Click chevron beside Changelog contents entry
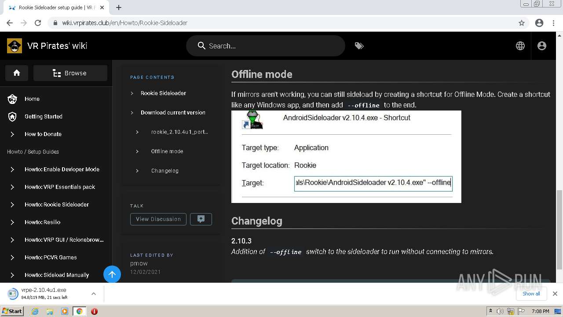Screen dimensions: 563x317 [x=137, y=171]
